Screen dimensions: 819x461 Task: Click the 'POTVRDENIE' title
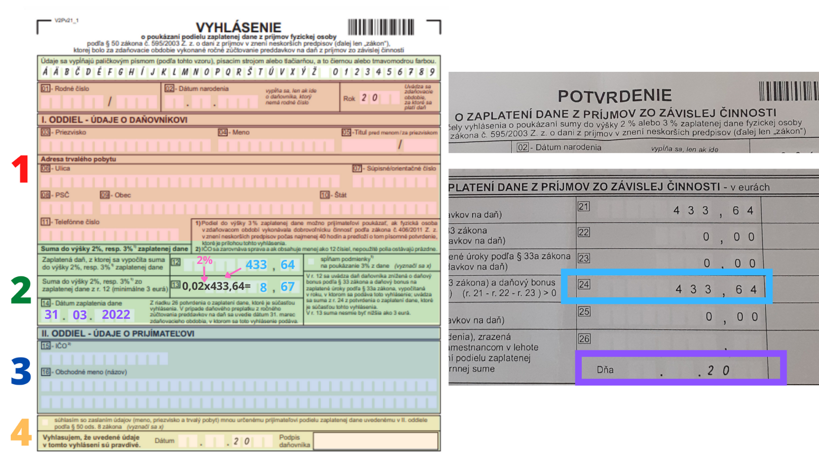click(614, 95)
